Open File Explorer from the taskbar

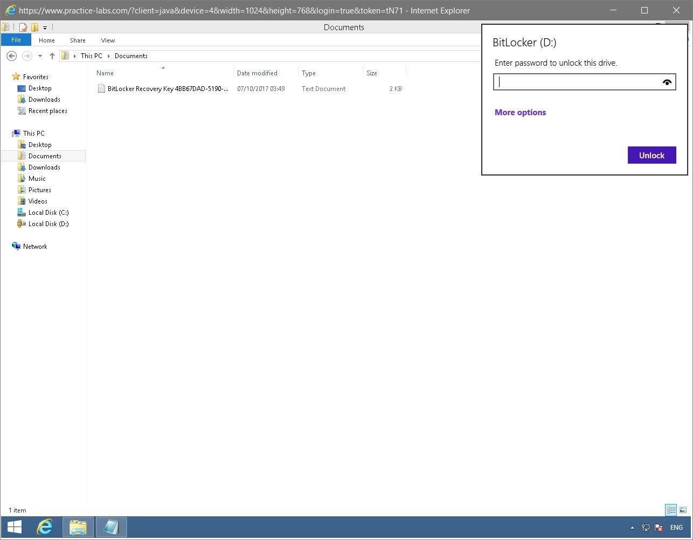click(78, 527)
